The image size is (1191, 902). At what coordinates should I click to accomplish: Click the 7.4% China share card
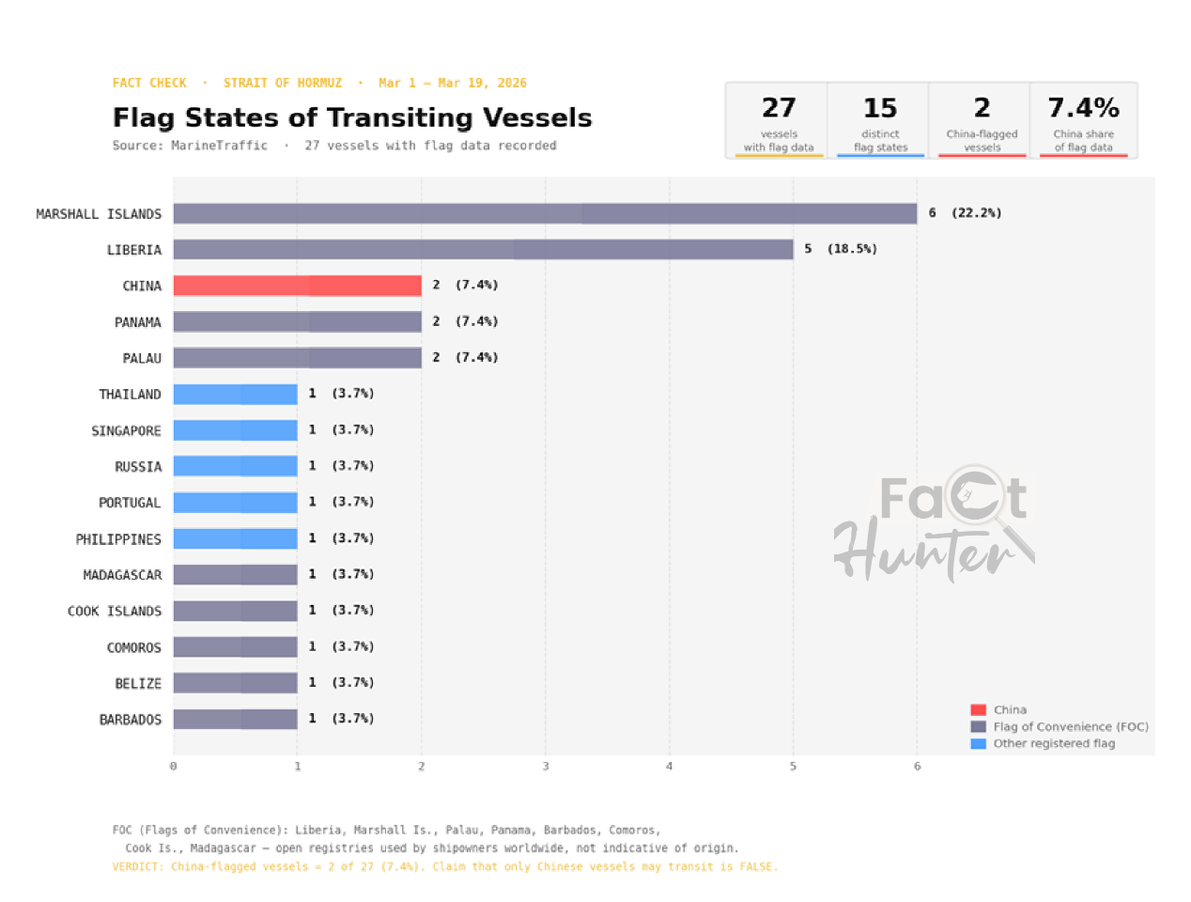point(1083,120)
